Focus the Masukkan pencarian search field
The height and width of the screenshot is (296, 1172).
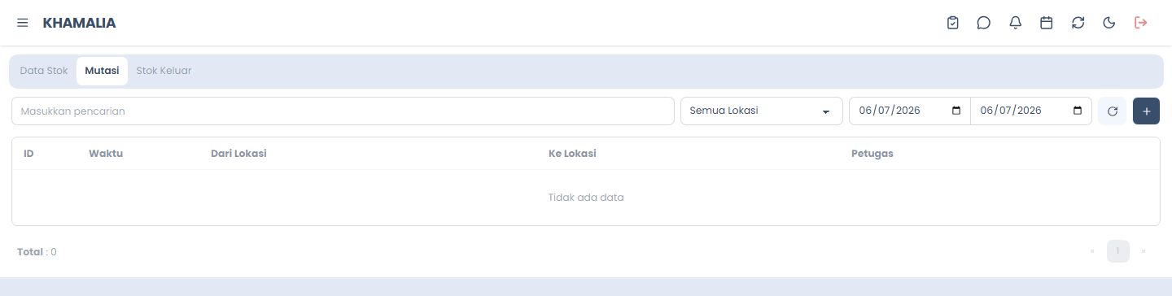(x=343, y=111)
